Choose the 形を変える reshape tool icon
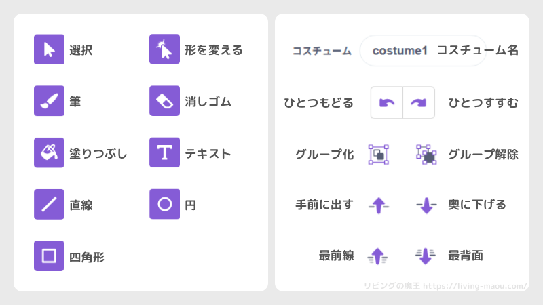Screen dimensions: 543x305 click(x=164, y=49)
